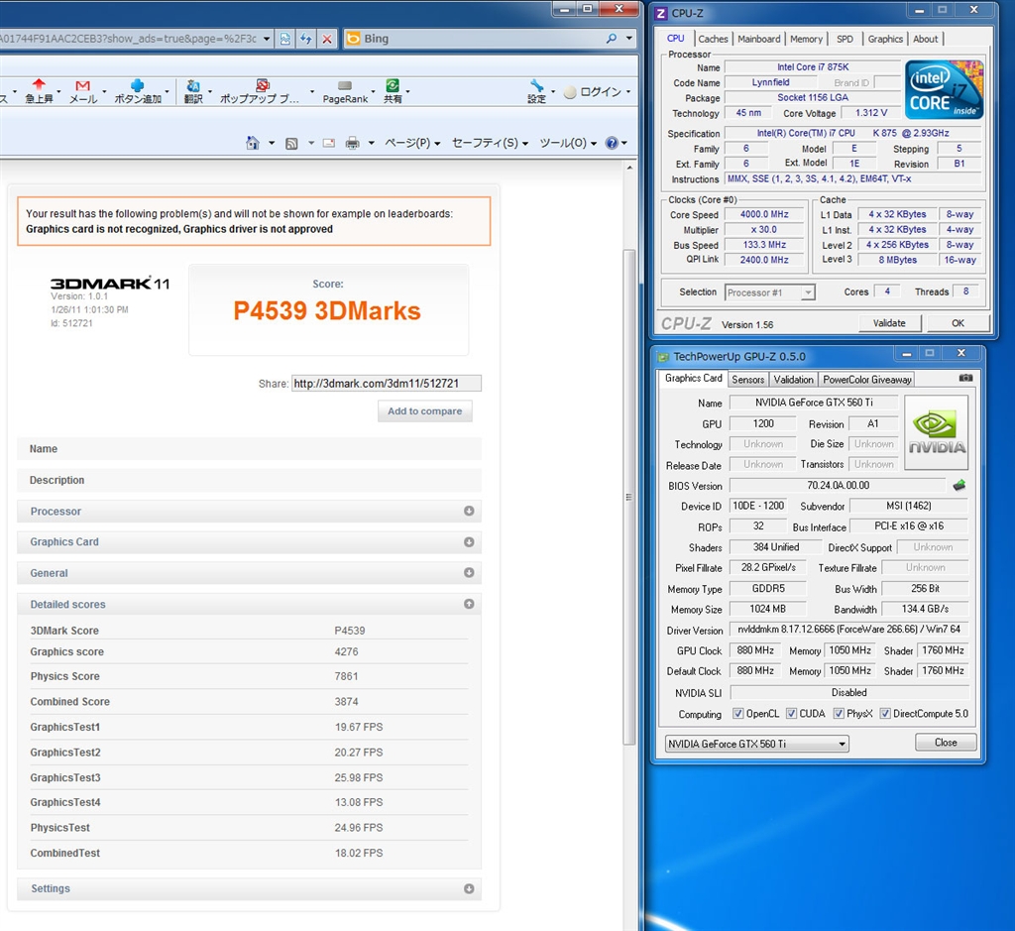Click the printer icon in command bar

click(x=352, y=143)
